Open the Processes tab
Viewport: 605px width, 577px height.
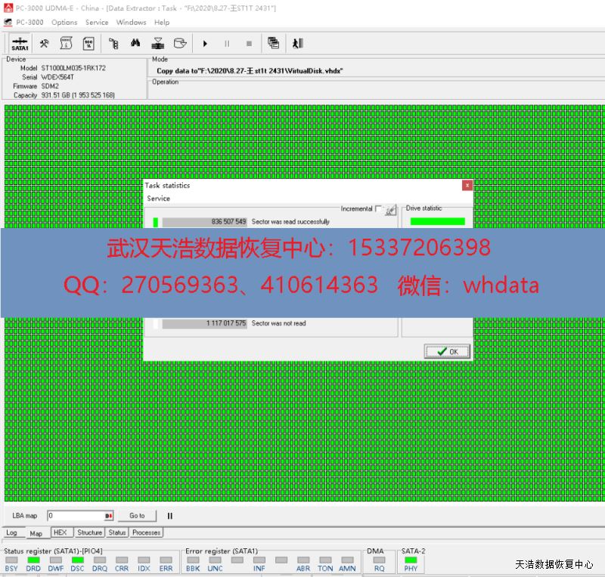[146, 532]
